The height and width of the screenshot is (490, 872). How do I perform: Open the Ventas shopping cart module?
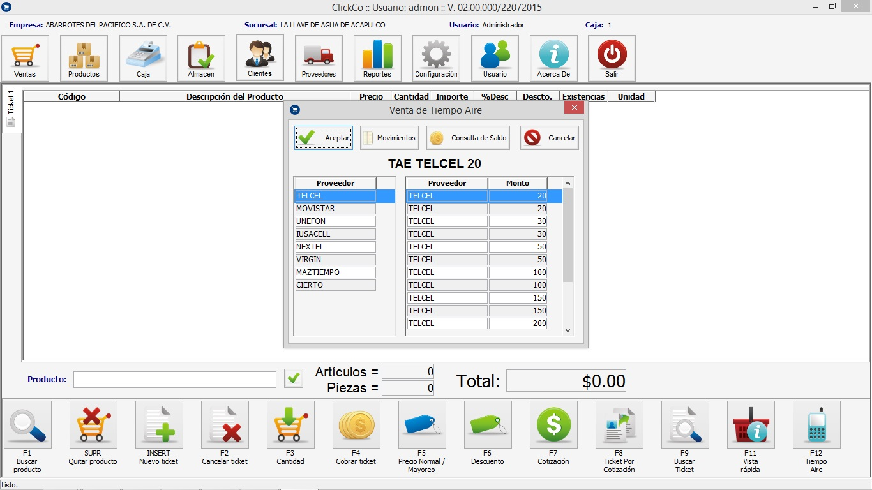pyautogui.click(x=26, y=58)
